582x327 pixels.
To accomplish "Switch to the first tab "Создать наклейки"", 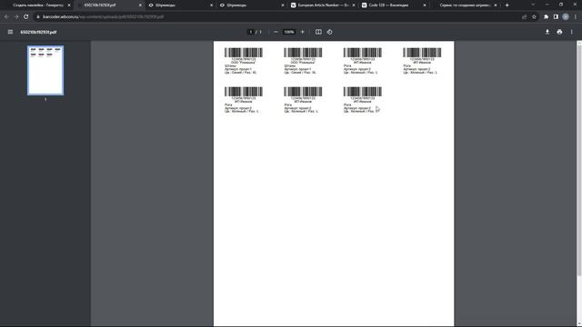I will pyautogui.click(x=37, y=5).
